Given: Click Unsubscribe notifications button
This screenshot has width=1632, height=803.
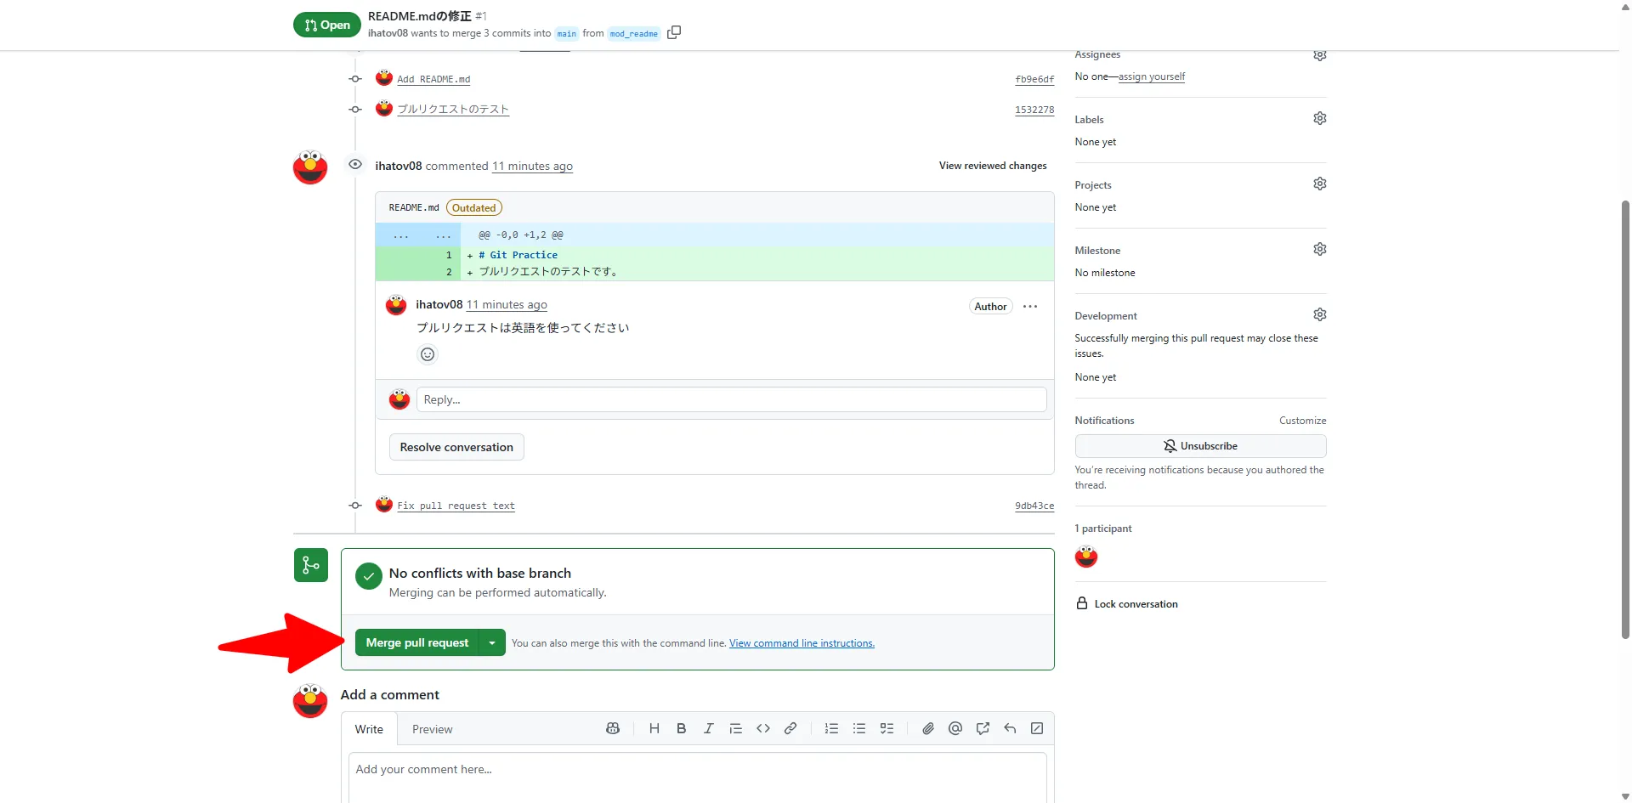Looking at the screenshot, I should point(1200,446).
